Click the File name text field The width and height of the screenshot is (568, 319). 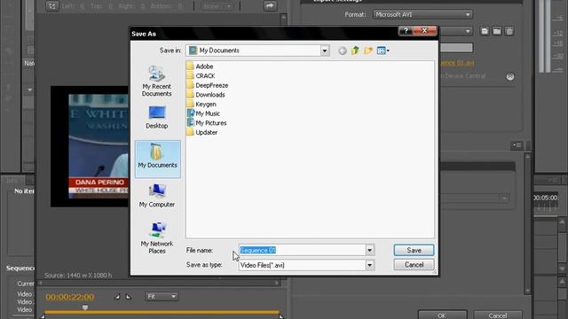(x=302, y=250)
